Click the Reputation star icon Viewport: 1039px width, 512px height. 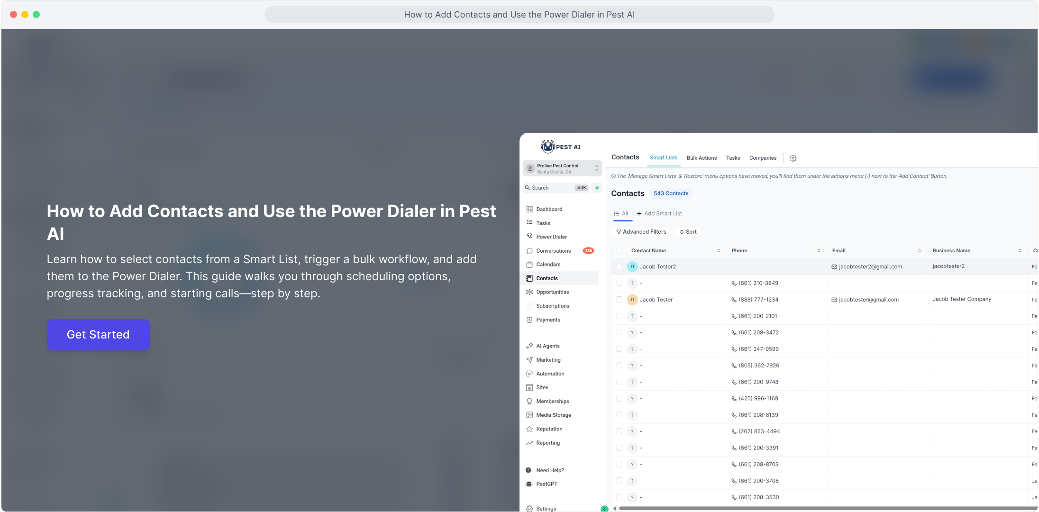(529, 429)
